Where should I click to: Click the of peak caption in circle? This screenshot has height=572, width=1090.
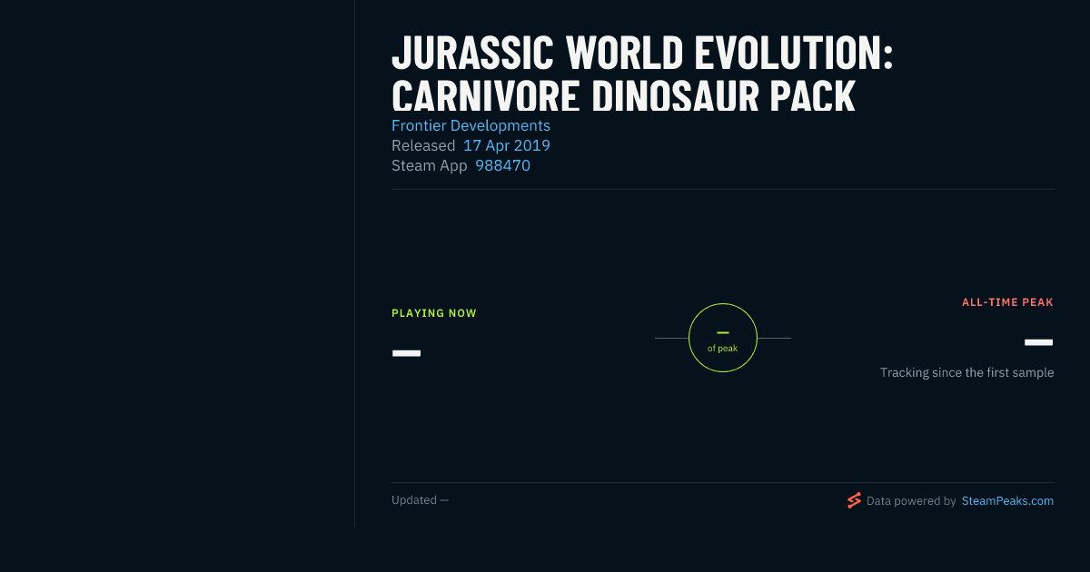[x=723, y=349]
